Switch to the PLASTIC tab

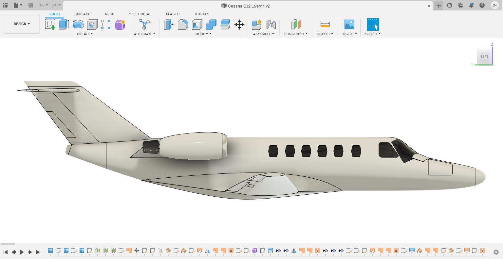pyautogui.click(x=173, y=14)
